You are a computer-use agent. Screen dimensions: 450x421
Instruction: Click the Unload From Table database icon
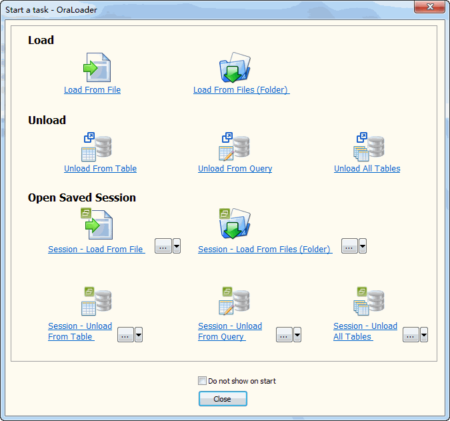(x=97, y=147)
